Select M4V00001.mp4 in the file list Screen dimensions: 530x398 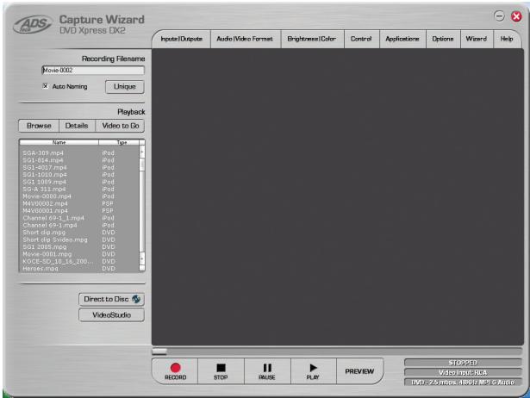pyautogui.click(x=79, y=211)
